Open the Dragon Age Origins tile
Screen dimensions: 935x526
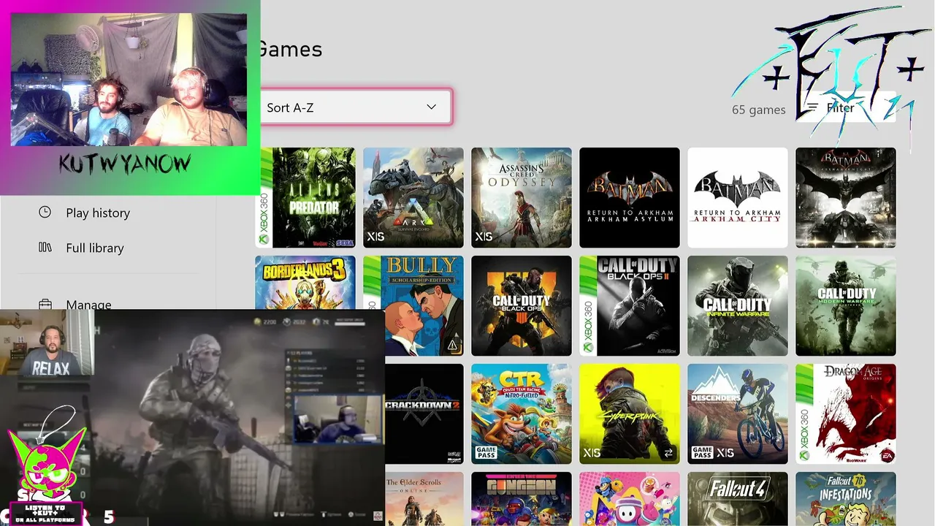coord(846,414)
